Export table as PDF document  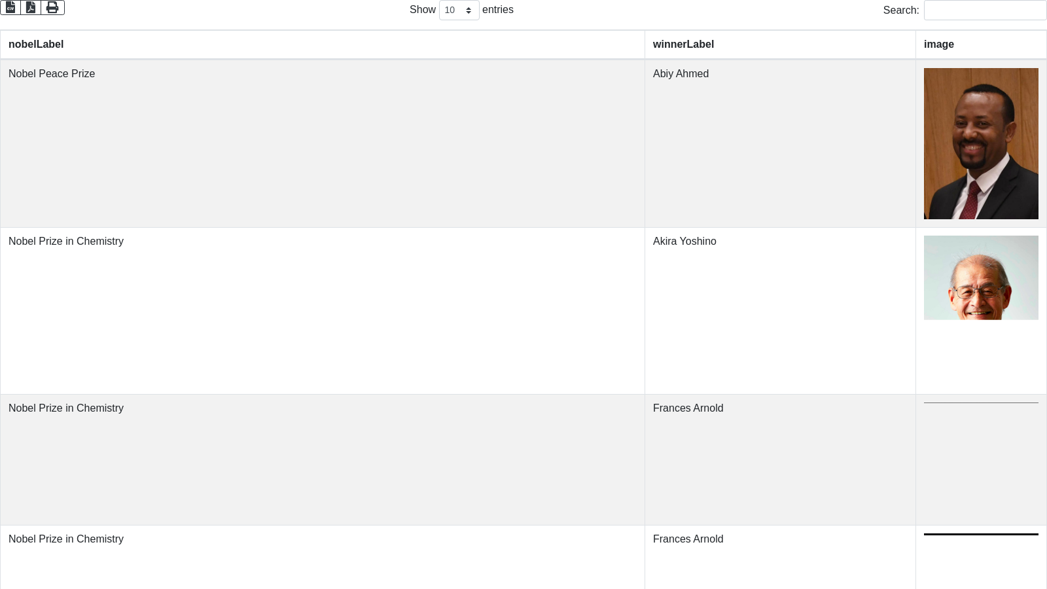click(31, 7)
